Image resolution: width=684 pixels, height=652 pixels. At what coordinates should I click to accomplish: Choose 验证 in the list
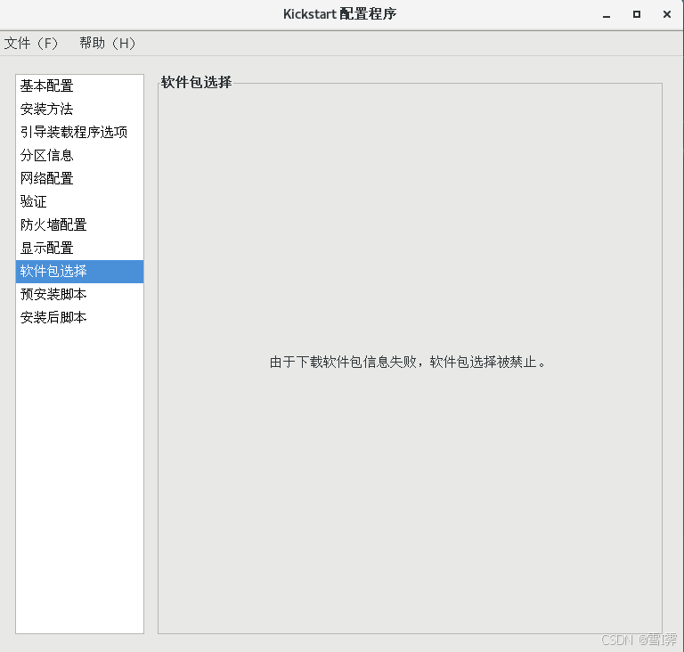79,201
